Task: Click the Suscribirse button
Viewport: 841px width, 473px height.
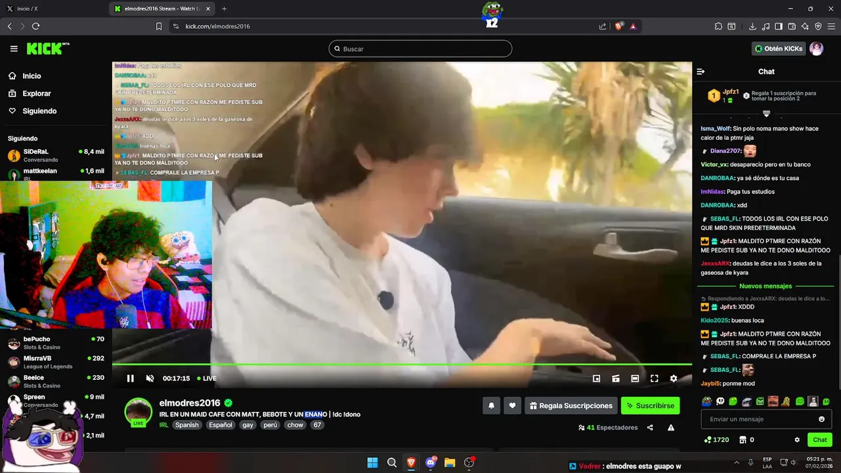Action: click(x=650, y=406)
